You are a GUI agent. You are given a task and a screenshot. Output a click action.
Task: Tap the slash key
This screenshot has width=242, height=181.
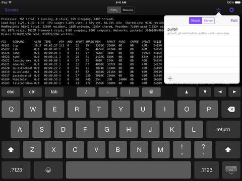click(86, 92)
